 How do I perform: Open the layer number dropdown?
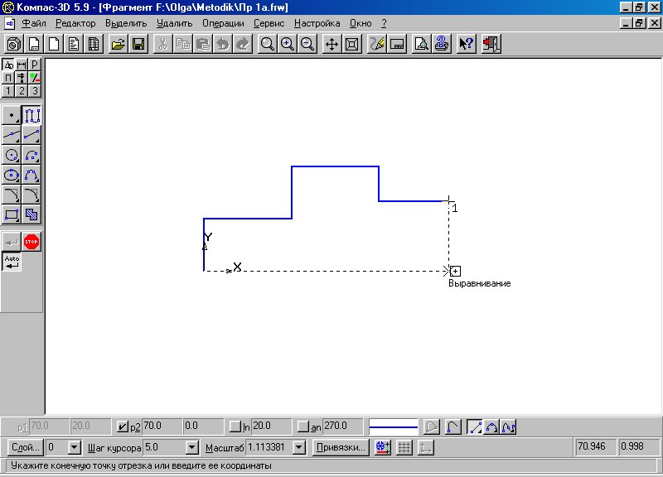[x=75, y=447]
